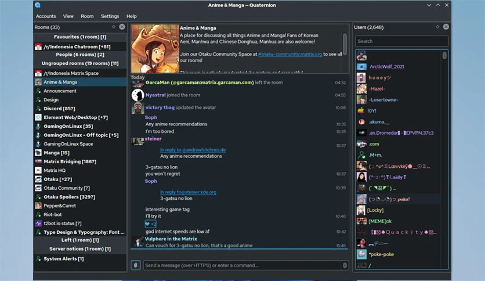This screenshot has height=281, width=485.
Task: Click the users list scrollbar
Action: pos(444,56)
